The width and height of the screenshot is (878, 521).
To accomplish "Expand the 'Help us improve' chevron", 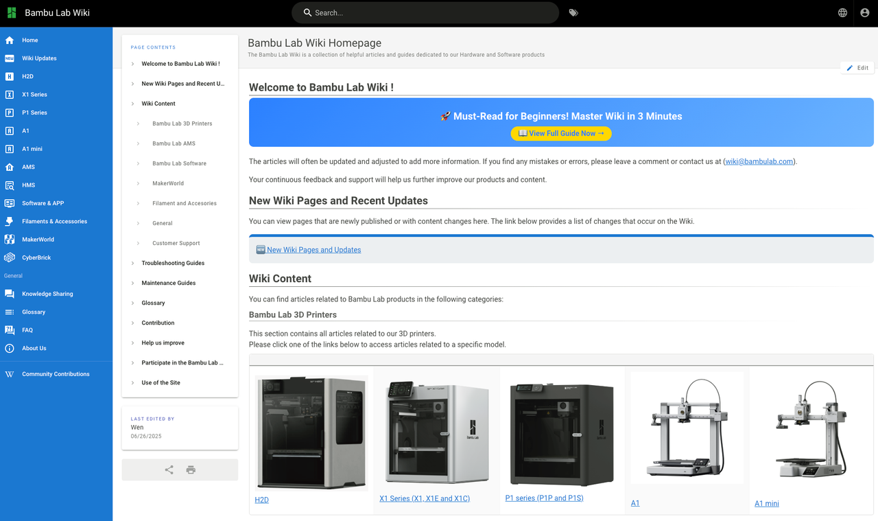I will tap(132, 343).
